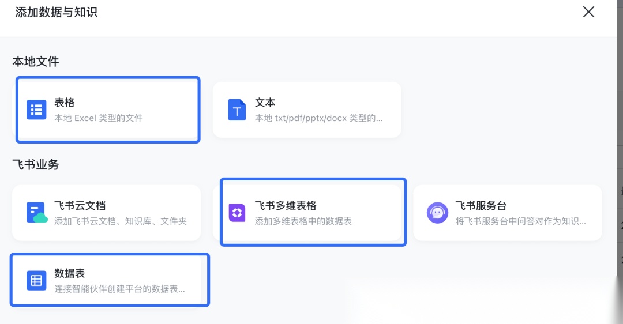Select the 表格 local Excel card

coord(108,110)
